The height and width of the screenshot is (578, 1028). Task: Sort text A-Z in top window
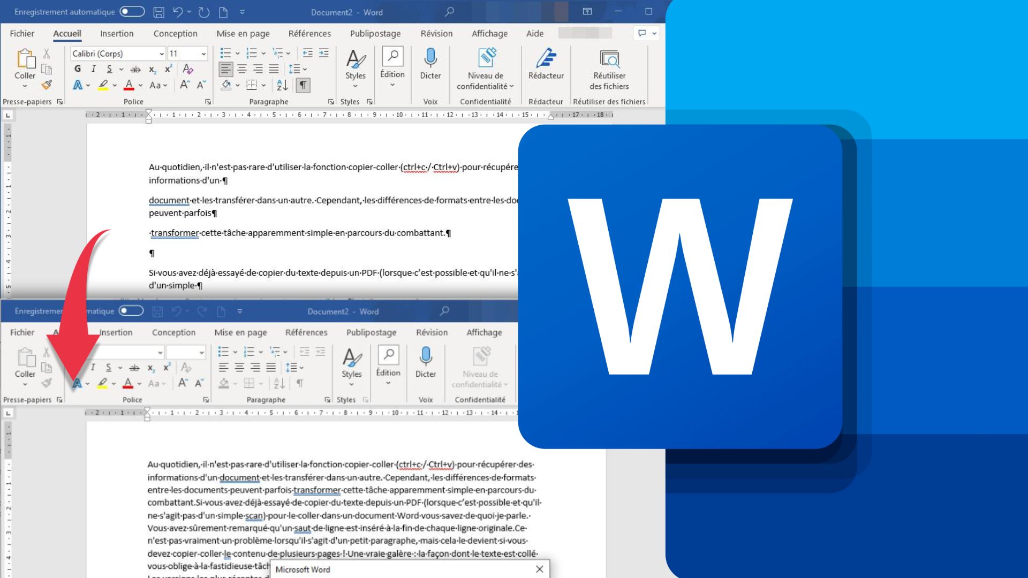(282, 85)
